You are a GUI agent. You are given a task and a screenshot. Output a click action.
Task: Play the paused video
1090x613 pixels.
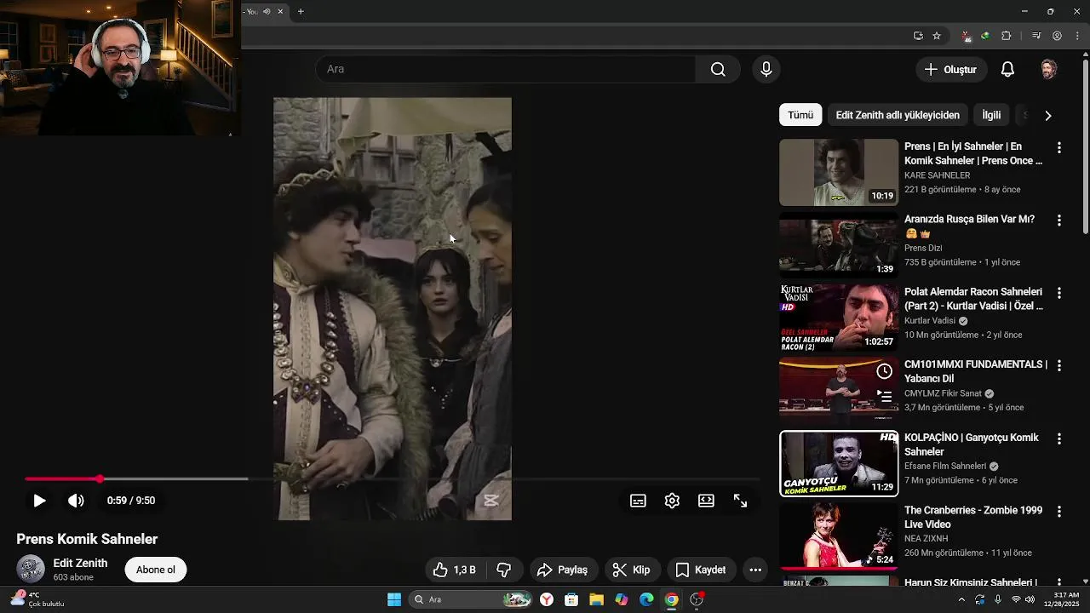tap(39, 501)
